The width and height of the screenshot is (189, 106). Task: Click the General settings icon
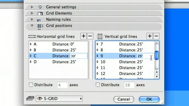[40, 7]
